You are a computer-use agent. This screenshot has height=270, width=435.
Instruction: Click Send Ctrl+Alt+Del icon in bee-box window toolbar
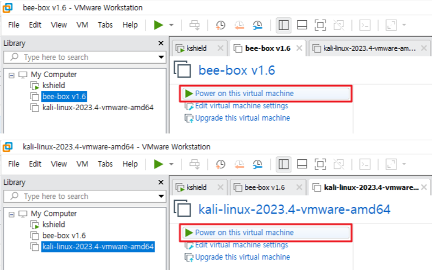coord(194,25)
